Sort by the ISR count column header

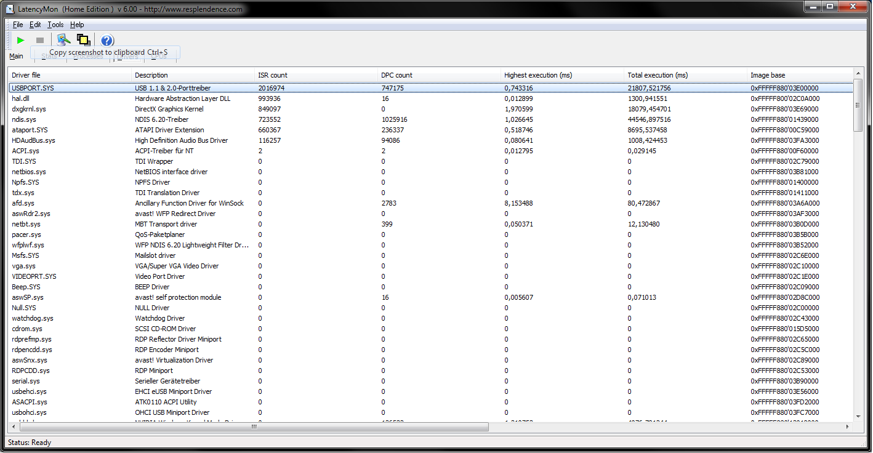tap(316, 75)
